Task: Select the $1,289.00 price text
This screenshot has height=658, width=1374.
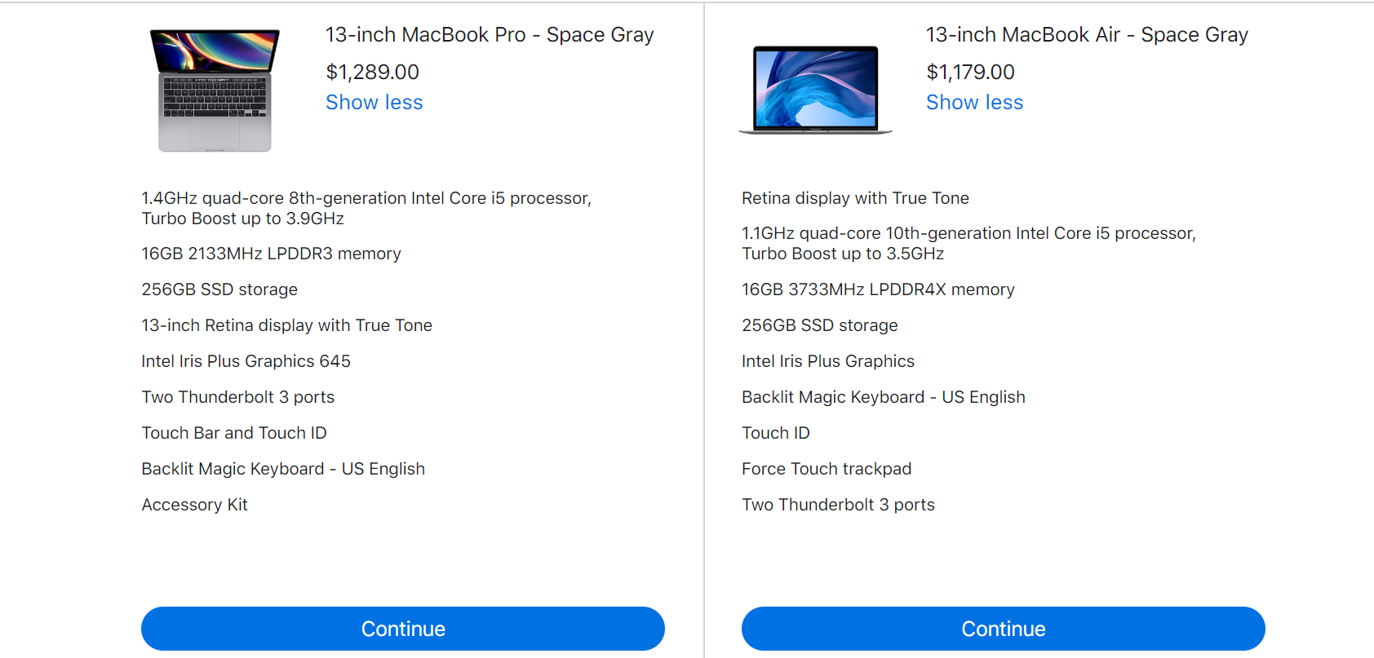Action: click(372, 72)
